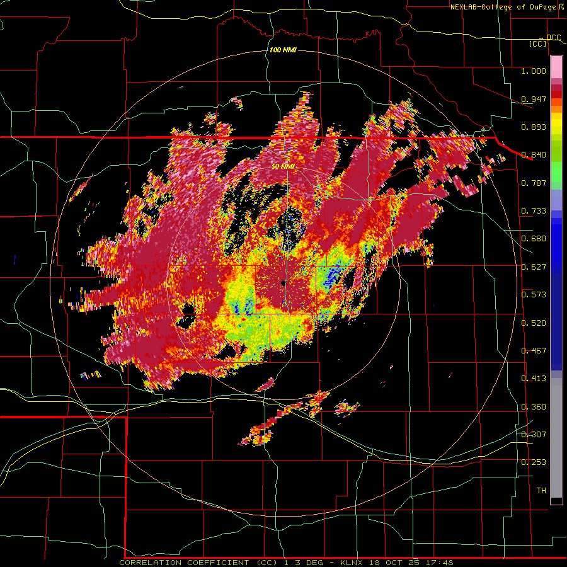Click the 100 NMI range ring label
The height and width of the screenshot is (567, 567).
pos(283,50)
